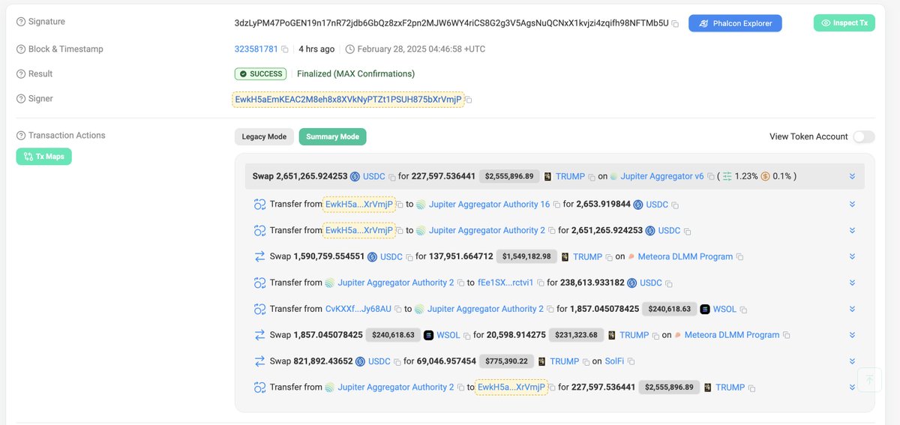Copy USDC token after 2,653.919844
The width and height of the screenshot is (900, 425).
675,205
